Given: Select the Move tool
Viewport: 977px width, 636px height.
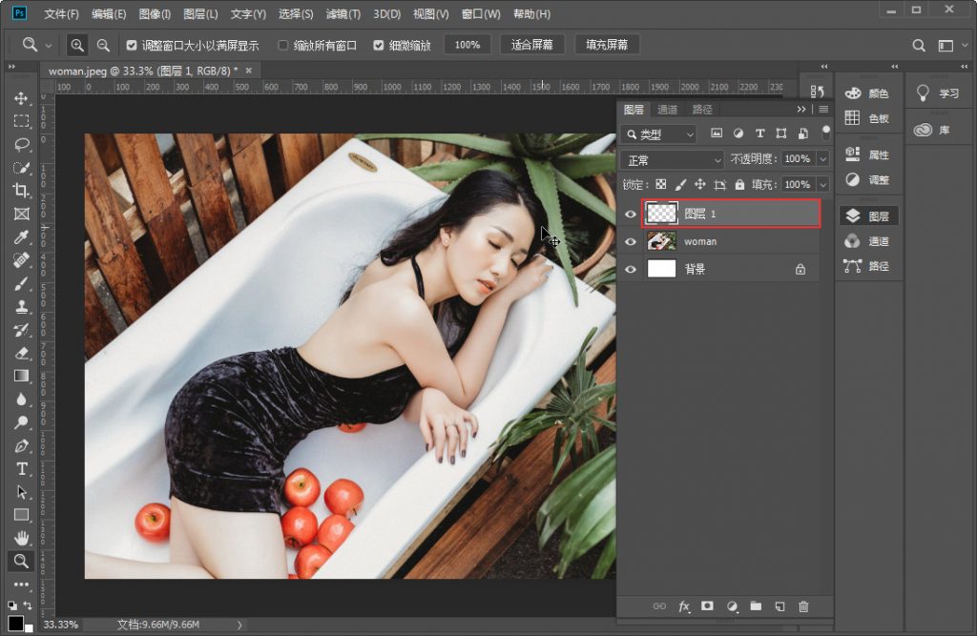Looking at the screenshot, I should 21,99.
